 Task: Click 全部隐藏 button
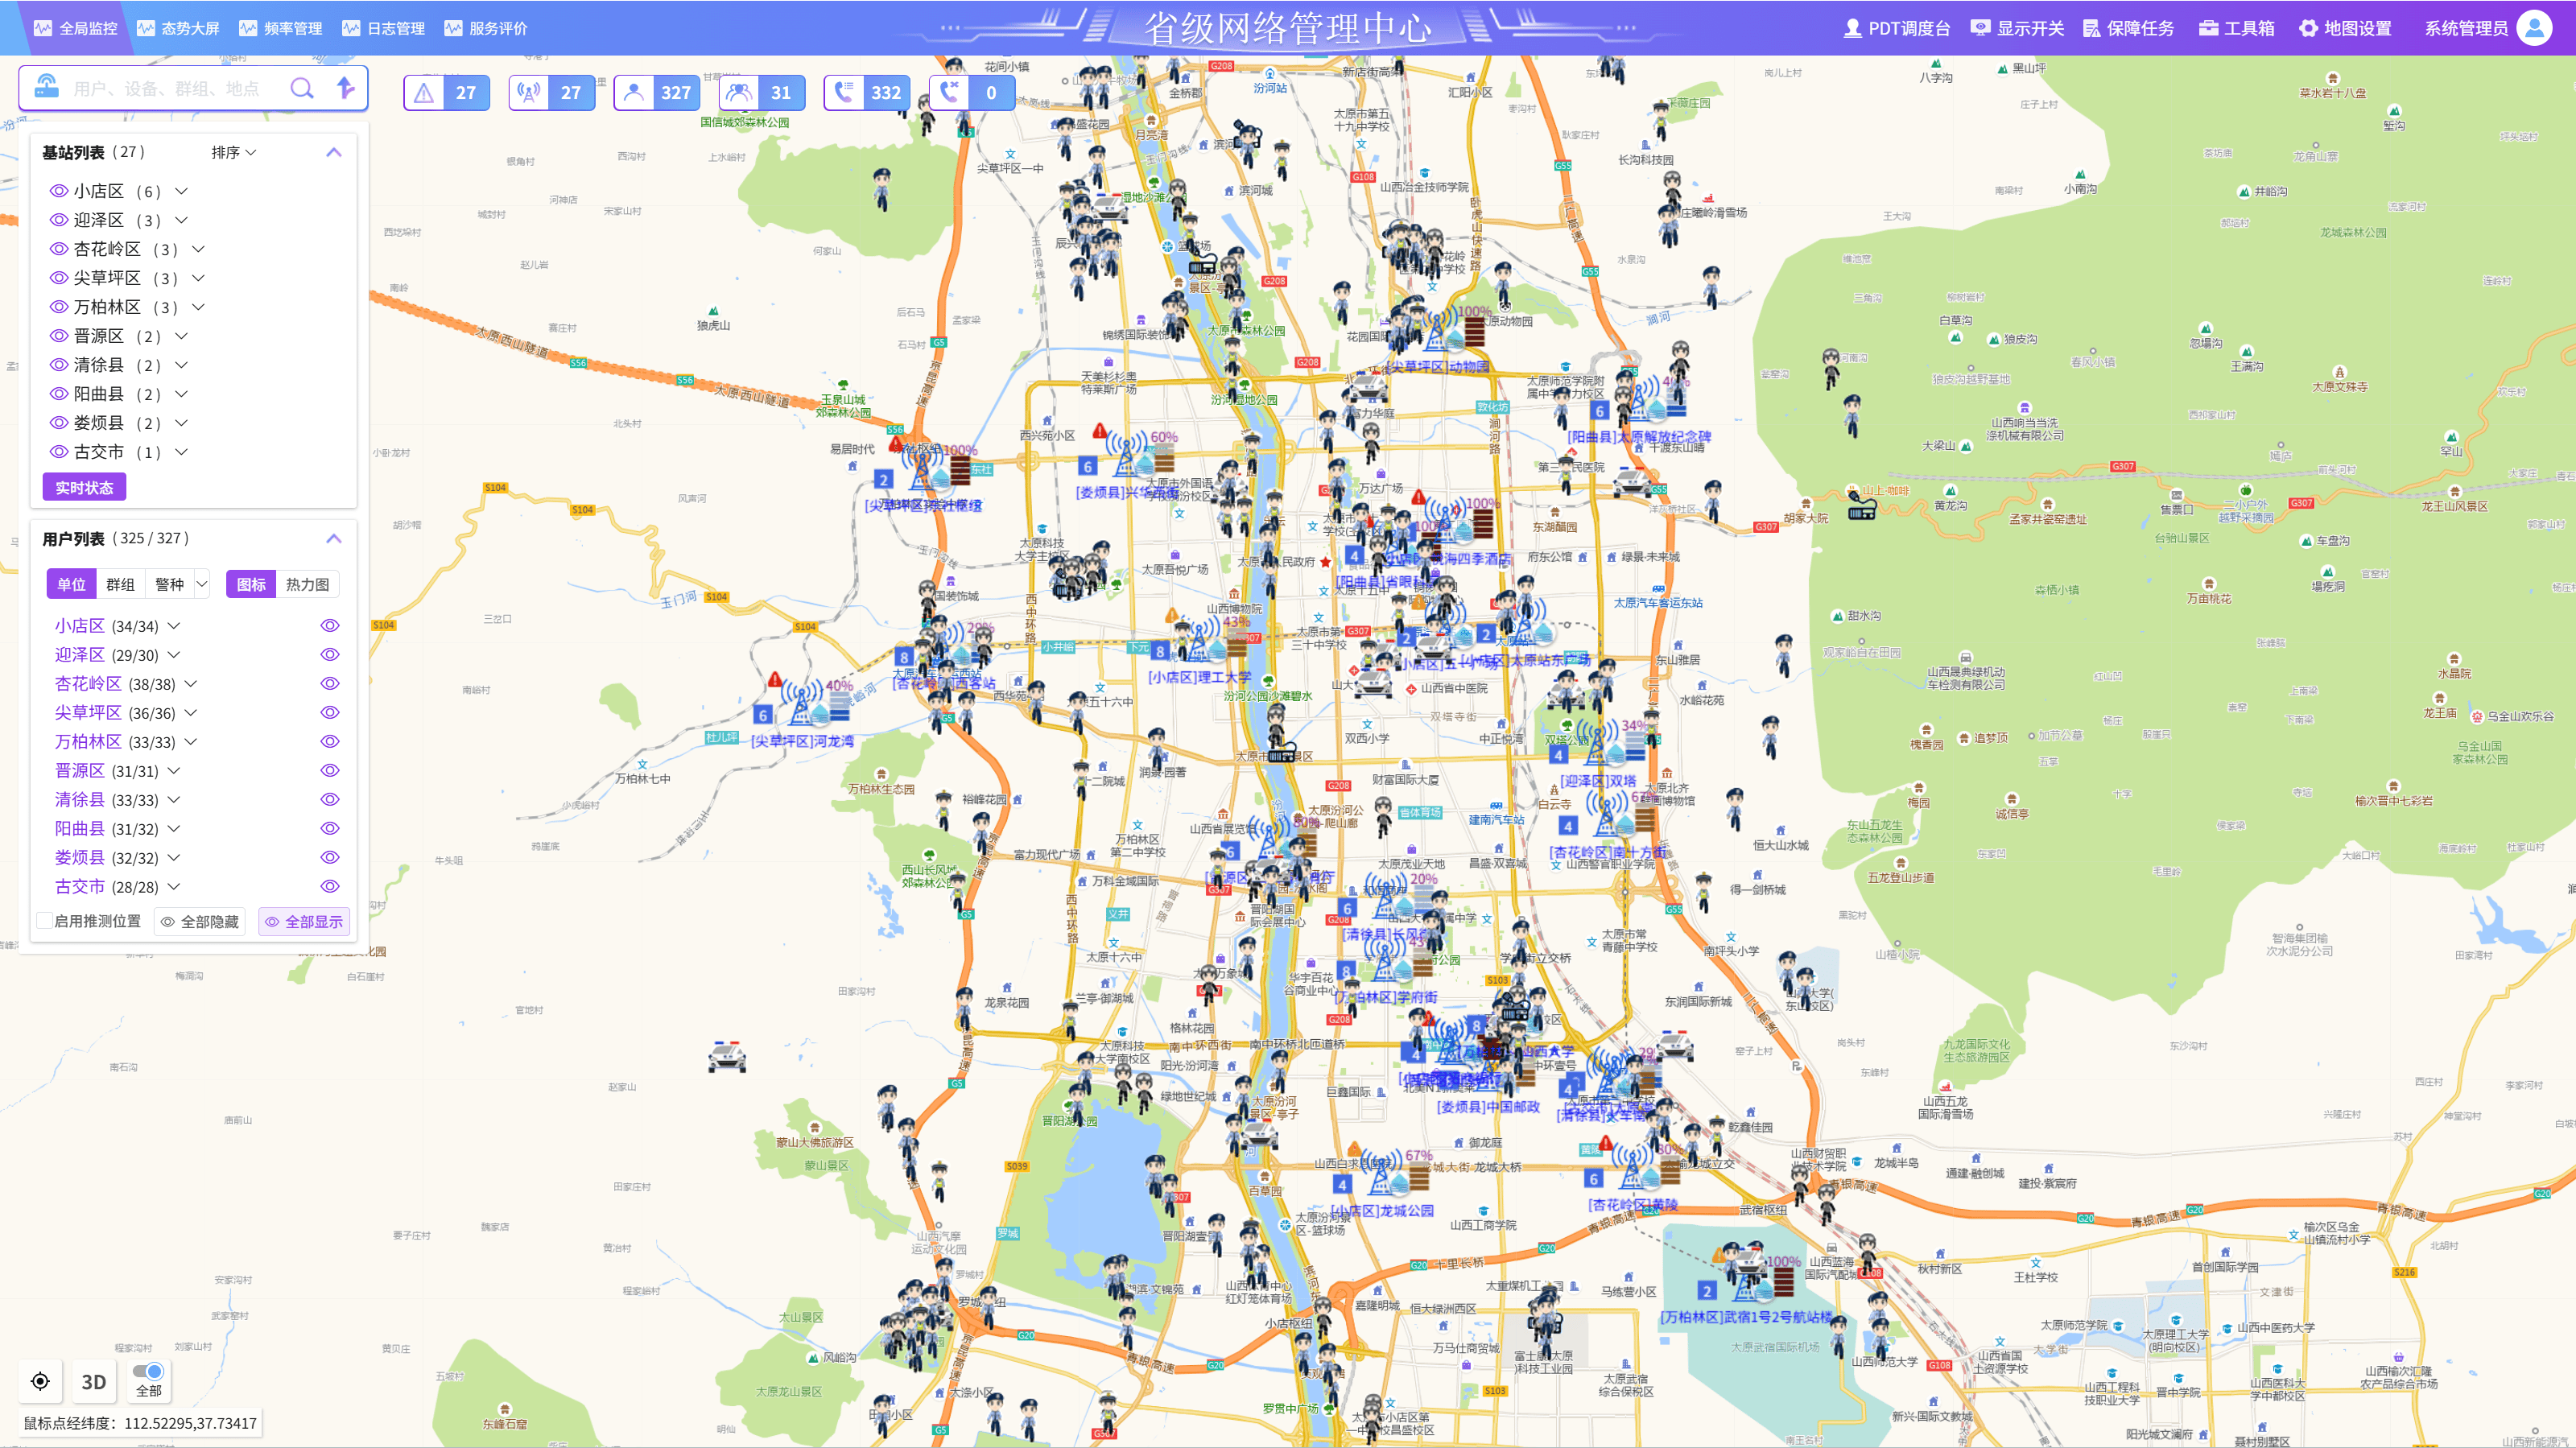200,921
